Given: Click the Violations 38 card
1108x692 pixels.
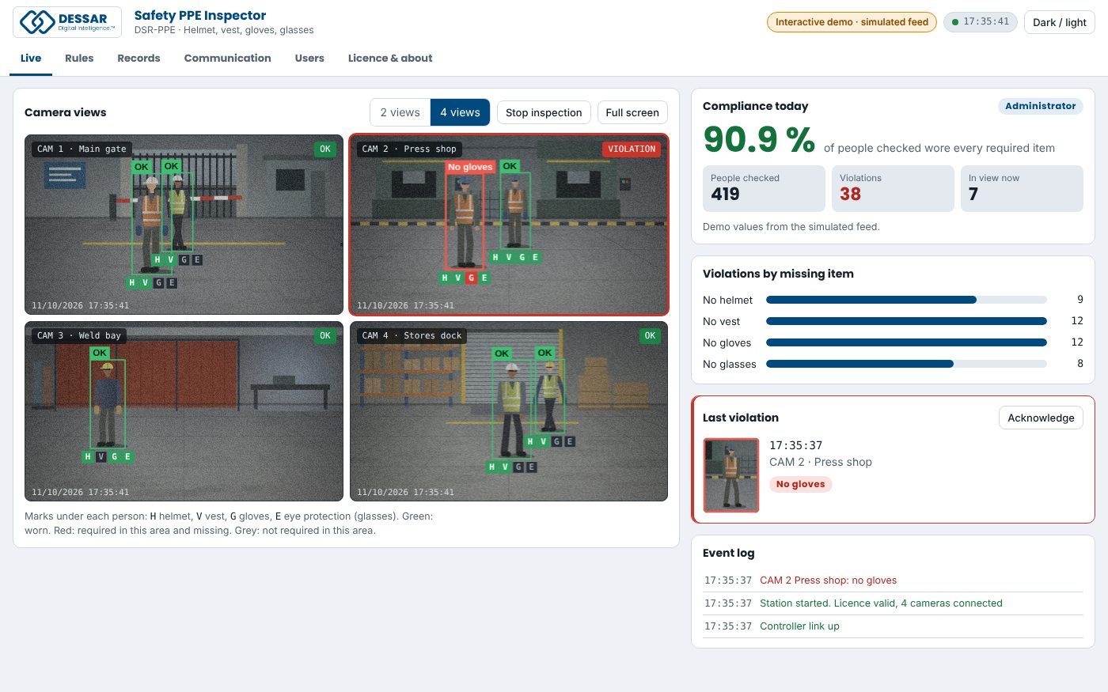Looking at the screenshot, I should [893, 188].
